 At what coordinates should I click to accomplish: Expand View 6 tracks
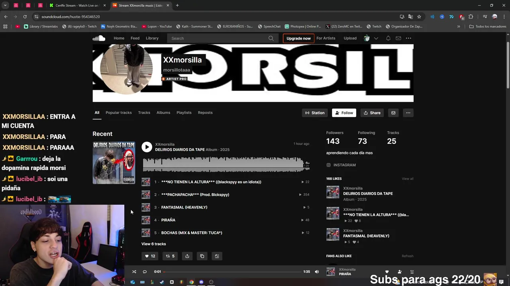pos(153,244)
